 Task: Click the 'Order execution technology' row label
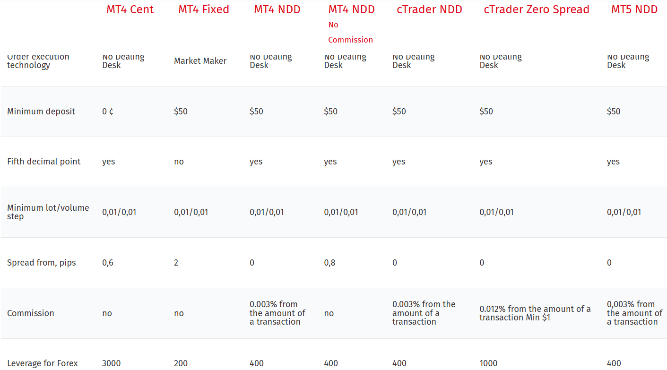pyautogui.click(x=38, y=61)
